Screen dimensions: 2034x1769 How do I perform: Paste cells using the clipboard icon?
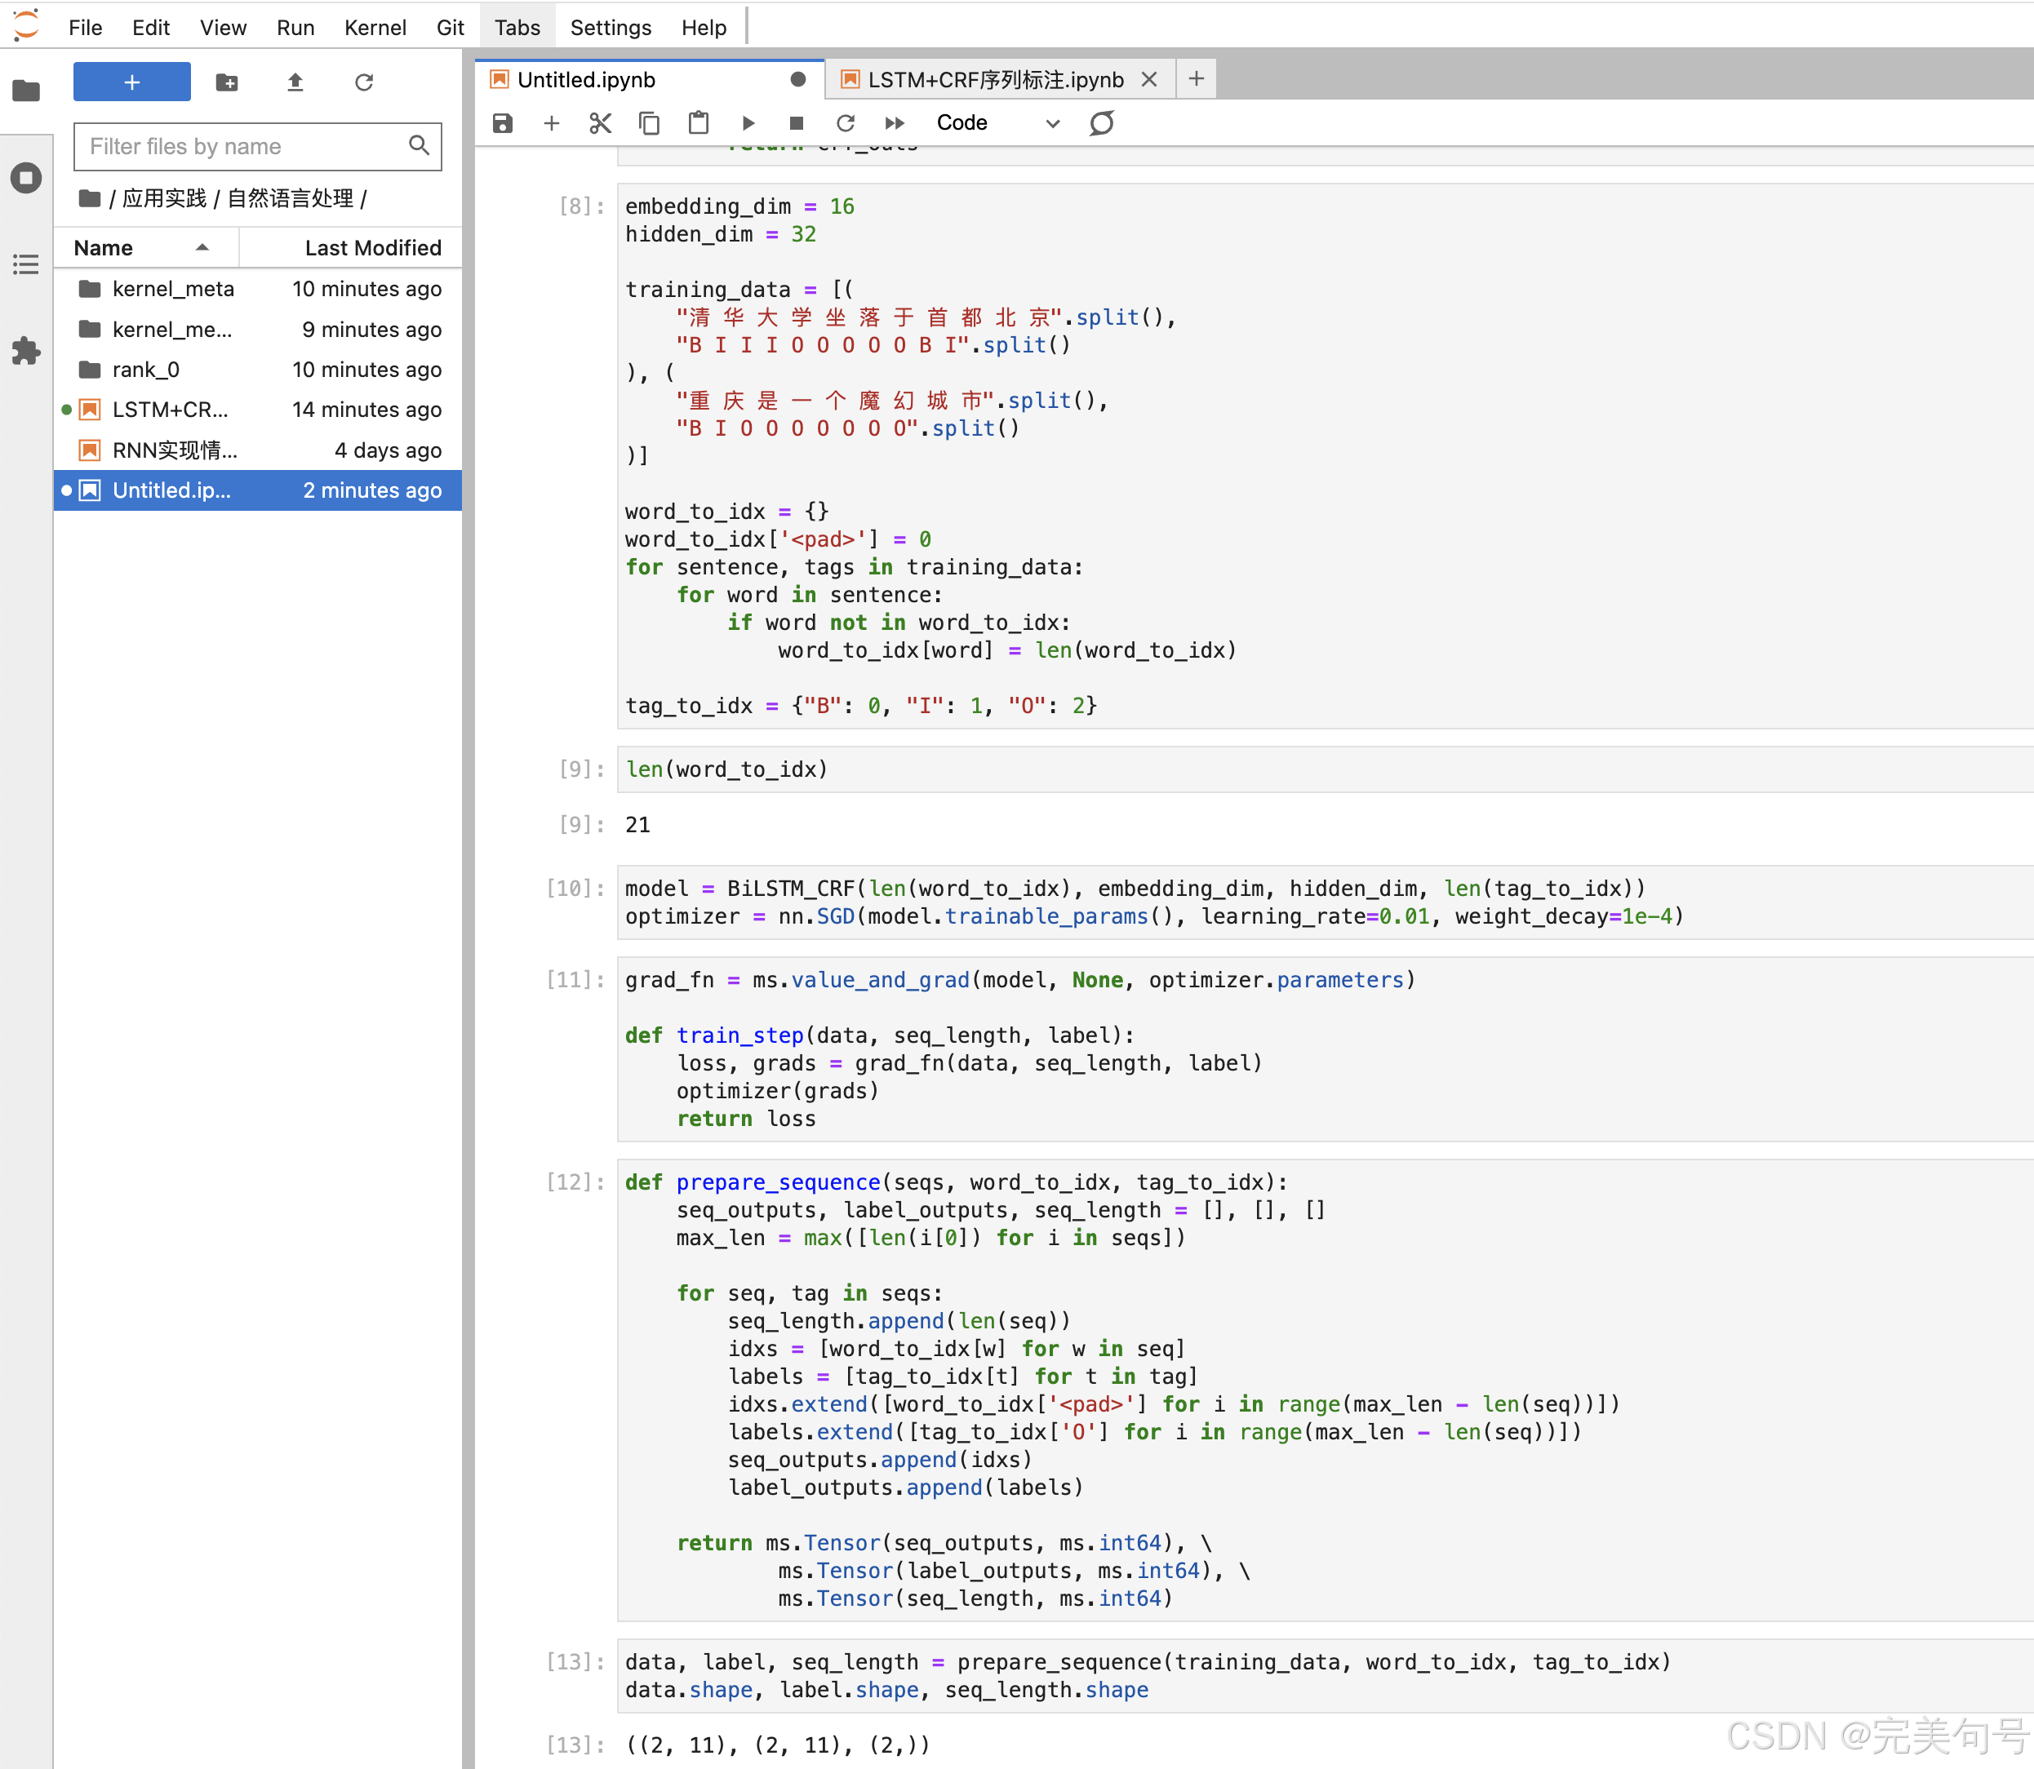pos(698,122)
